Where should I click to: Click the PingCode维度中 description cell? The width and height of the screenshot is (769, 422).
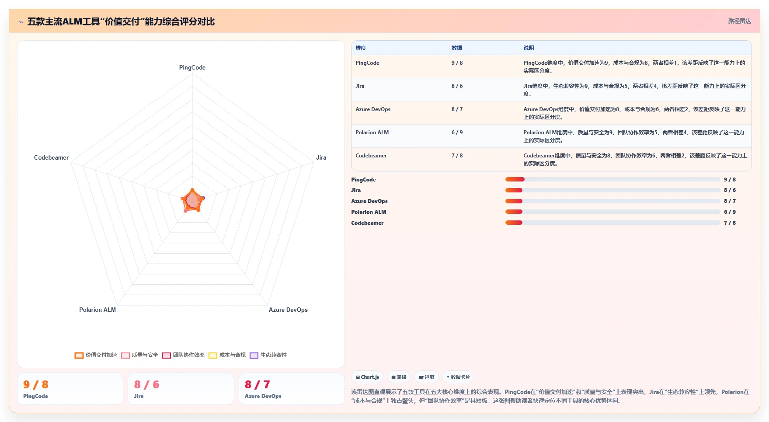click(x=634, y=67)
